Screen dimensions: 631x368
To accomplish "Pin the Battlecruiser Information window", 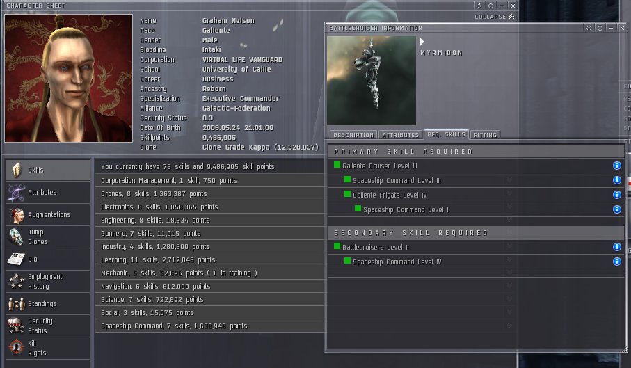I will (589, 28).
